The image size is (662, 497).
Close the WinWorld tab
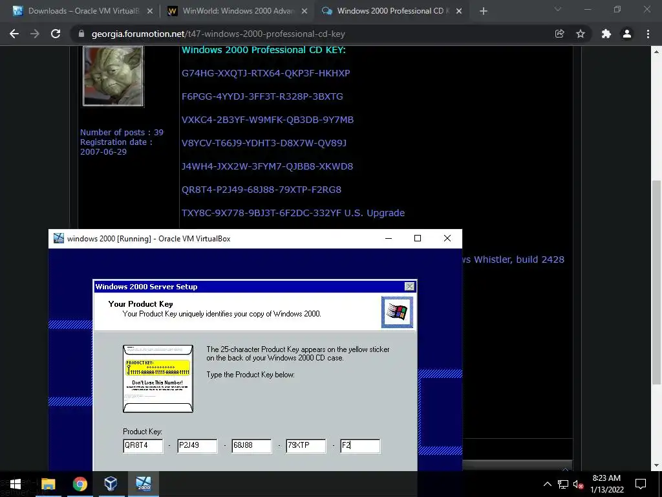tap(304, 11)
